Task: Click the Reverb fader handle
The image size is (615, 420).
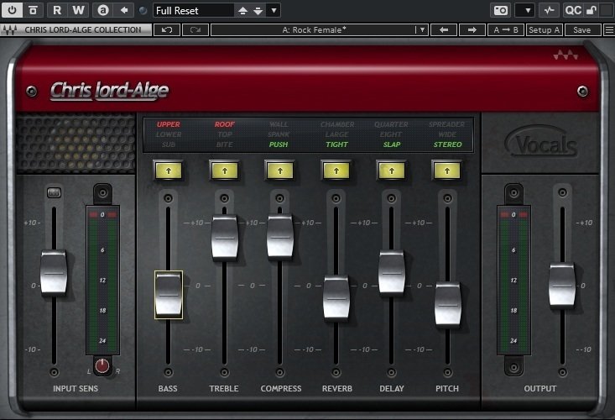Action: 336,298
